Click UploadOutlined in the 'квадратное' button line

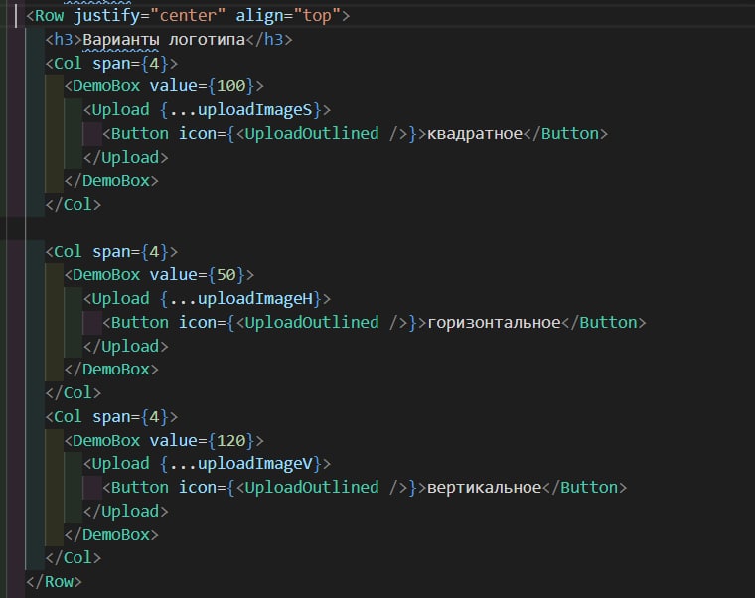[x=312, y=134]
